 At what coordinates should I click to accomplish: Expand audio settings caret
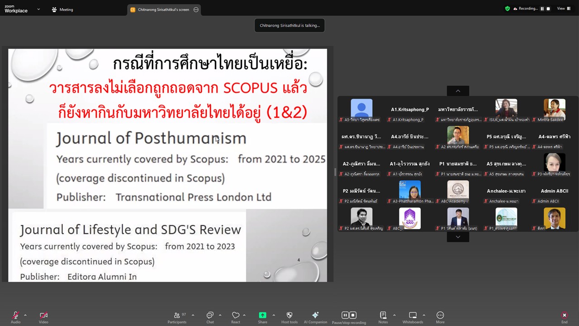pyautogui.click(x=25, y=315)
